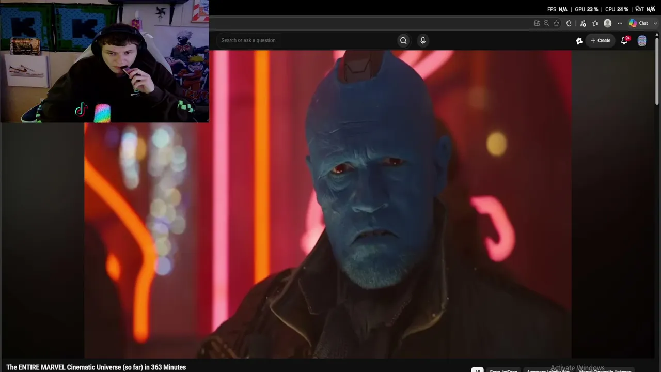The height and width of the screenshot is (372, 661).
Task: Click the Create button on YouTube
Action: pyautogui.click(x=601, y=41)
